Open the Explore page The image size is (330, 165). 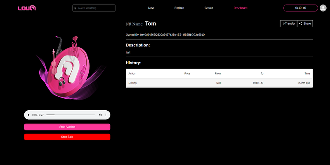tap(179, 8)
